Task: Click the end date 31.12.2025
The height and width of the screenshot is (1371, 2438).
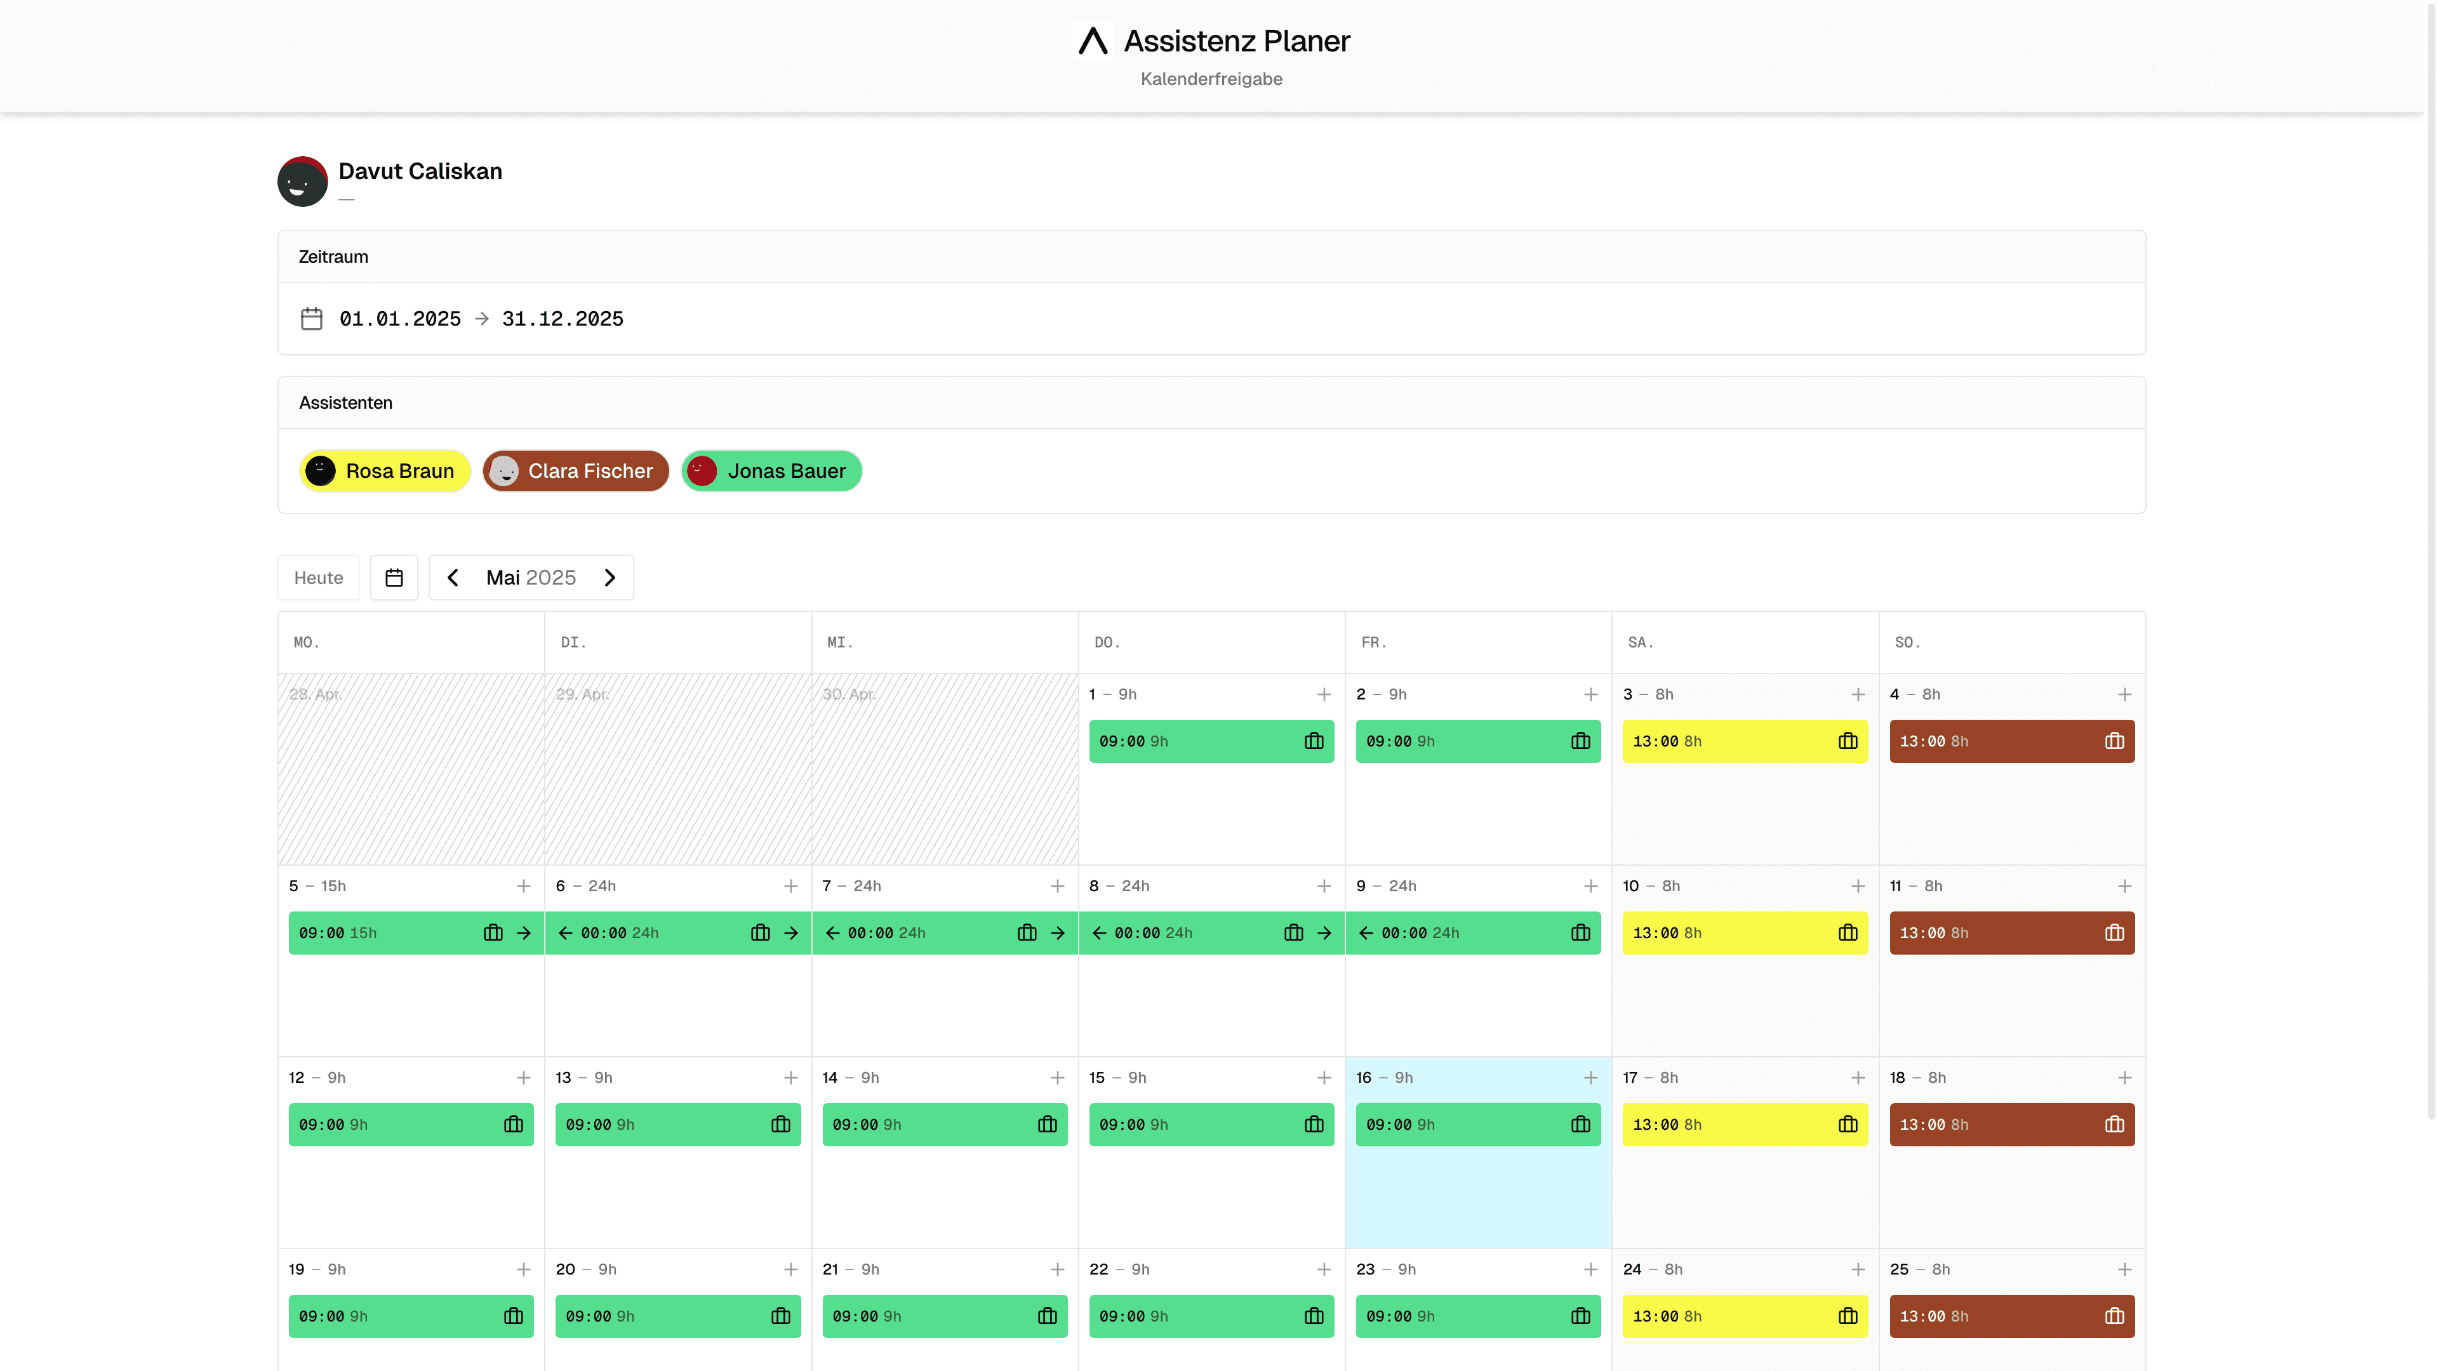Action: pos(562,319)
